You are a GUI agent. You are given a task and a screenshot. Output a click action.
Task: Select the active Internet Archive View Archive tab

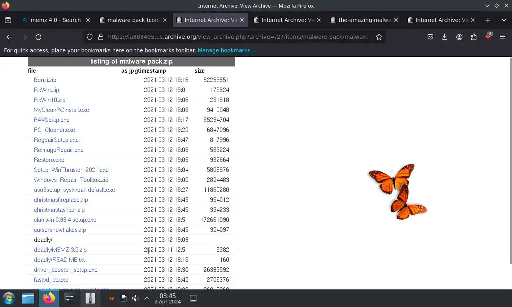[x=211, y=20]
